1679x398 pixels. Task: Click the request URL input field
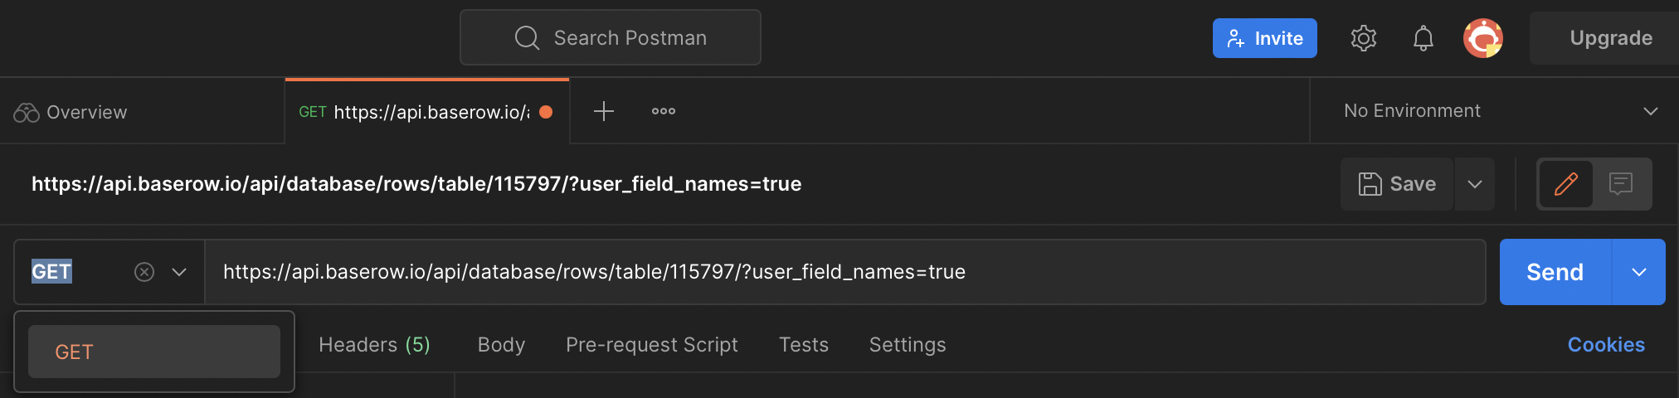830,272
